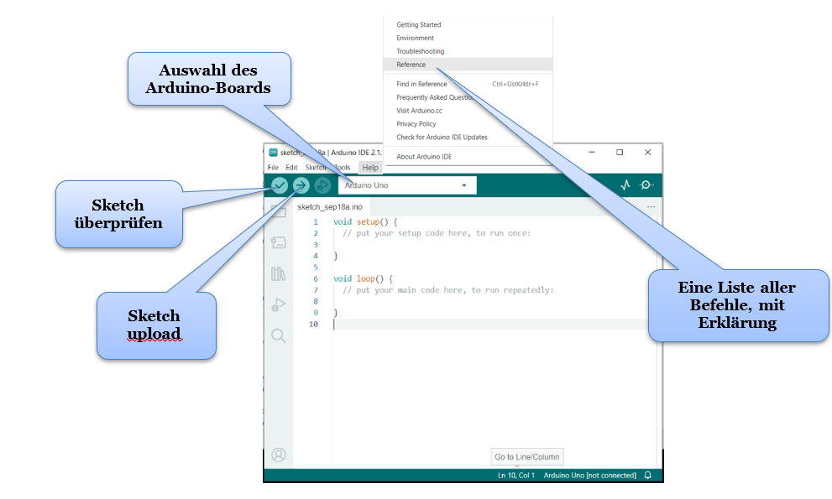
Task: Select Find in Reference menu entry
Action: [x=468, y=85]
